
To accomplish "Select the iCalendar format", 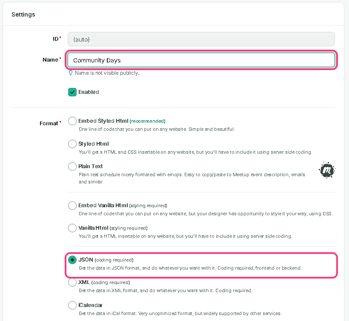I will click(72, 305).
